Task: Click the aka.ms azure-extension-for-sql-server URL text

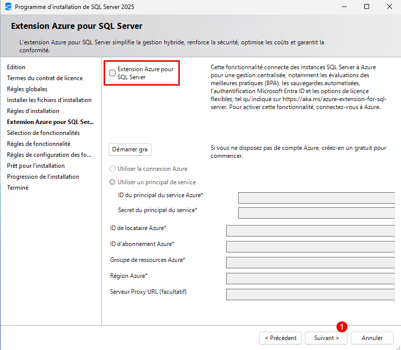Action: point(299,103)
